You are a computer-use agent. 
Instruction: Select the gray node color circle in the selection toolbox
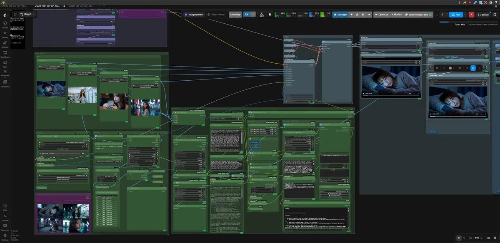click(x=450, y=68)
